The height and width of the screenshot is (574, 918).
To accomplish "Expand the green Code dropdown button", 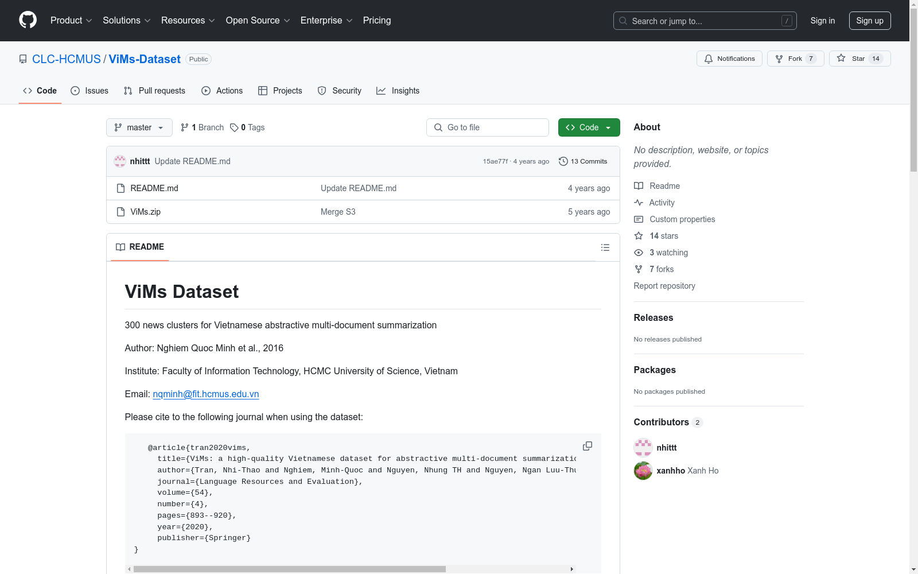I will (589, 127).
